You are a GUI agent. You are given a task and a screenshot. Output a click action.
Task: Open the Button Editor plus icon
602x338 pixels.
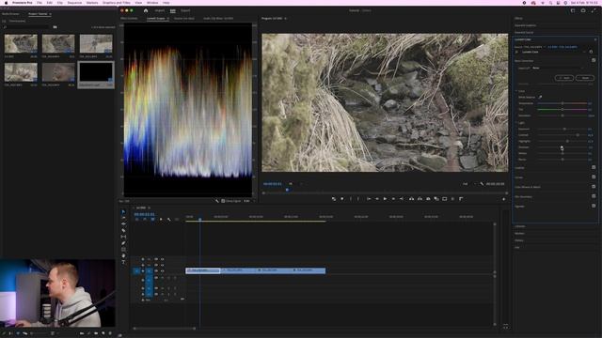tap(504, 199)
